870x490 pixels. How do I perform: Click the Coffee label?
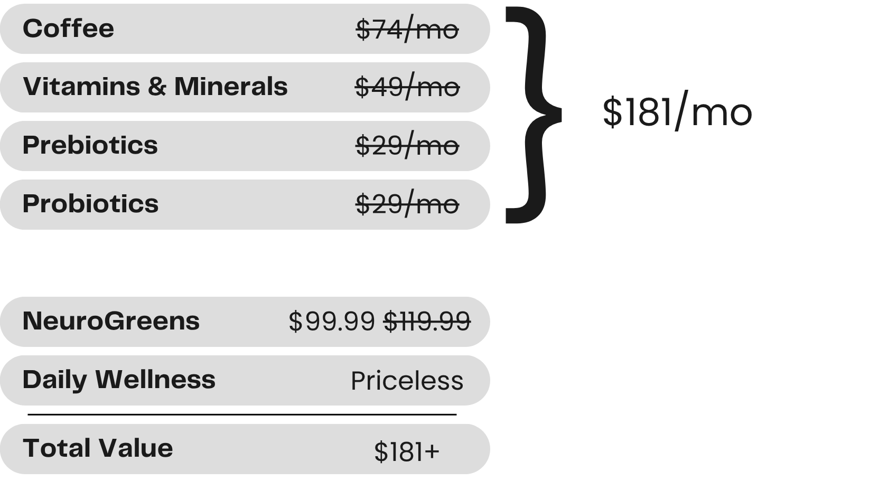point(68,29)
